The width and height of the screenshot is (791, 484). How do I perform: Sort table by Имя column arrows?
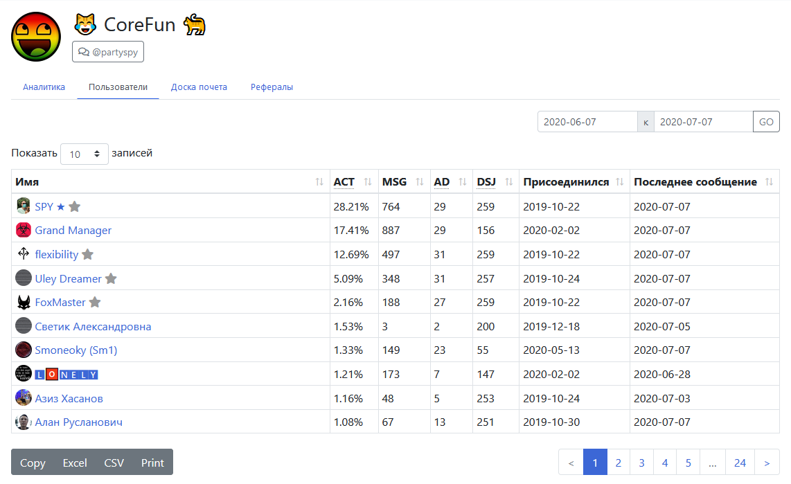pos(319,182)
